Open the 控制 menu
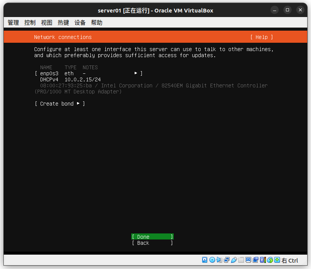This screenshot has height=269, width=311. tap(30, 23)
